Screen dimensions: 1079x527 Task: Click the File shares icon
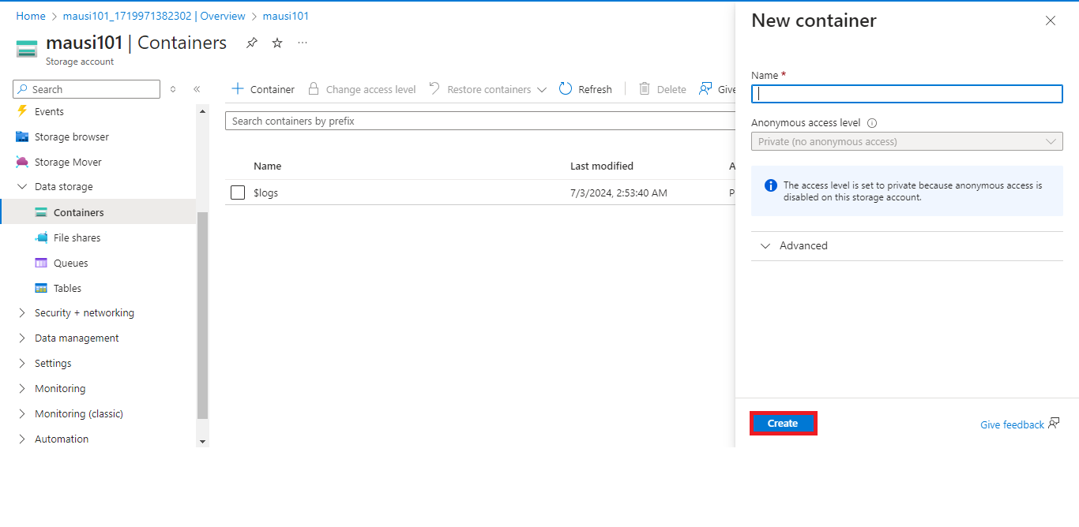tap(41, 237)
